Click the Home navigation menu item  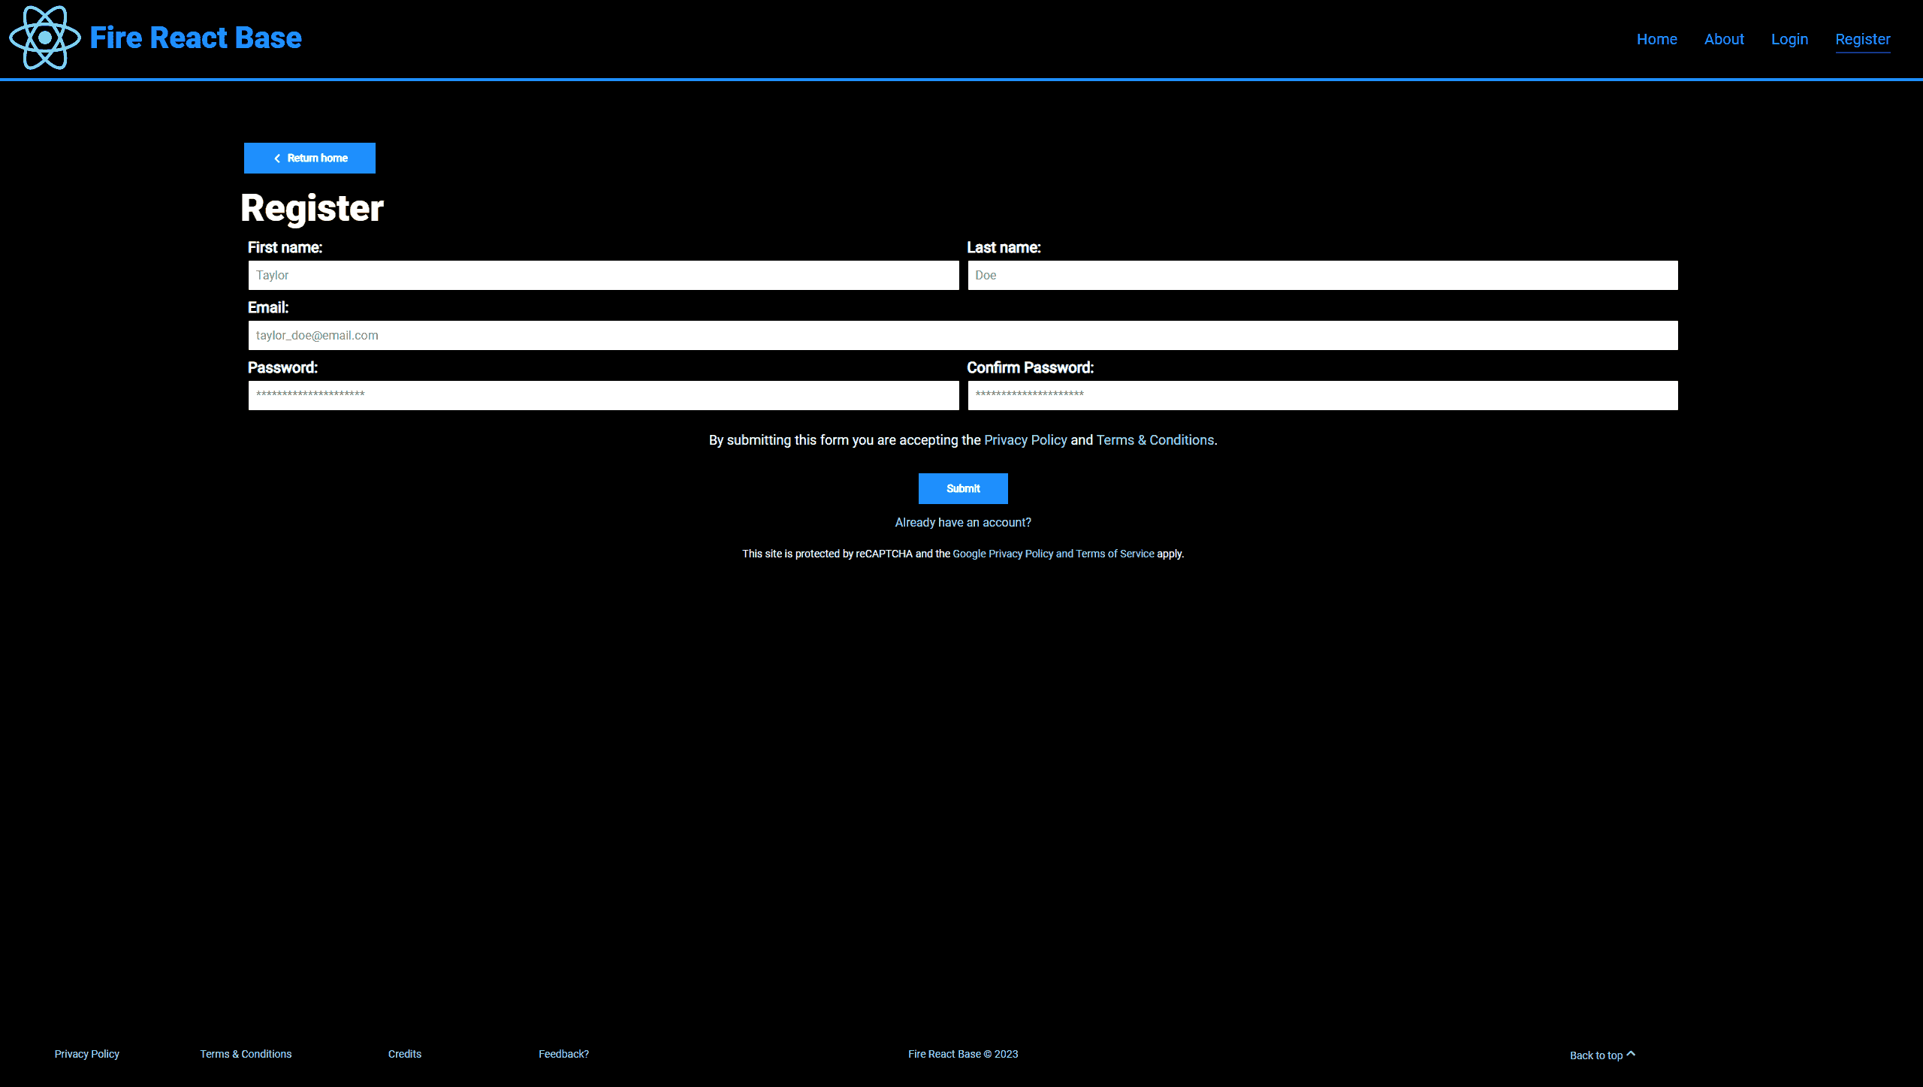coord(1656,38)
